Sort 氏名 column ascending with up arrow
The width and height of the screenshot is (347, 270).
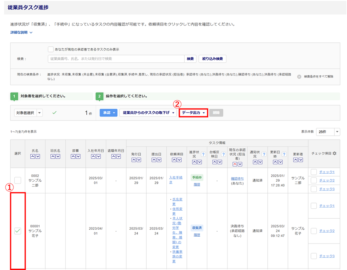(x=33, y=156)
